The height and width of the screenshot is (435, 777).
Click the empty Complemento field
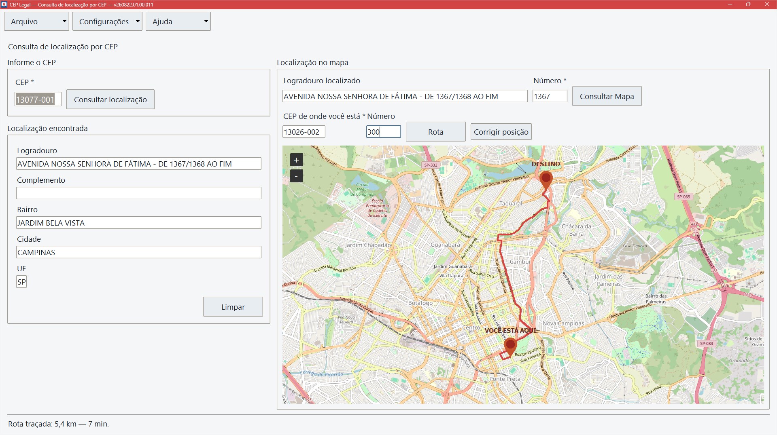(x=139, y=193)
